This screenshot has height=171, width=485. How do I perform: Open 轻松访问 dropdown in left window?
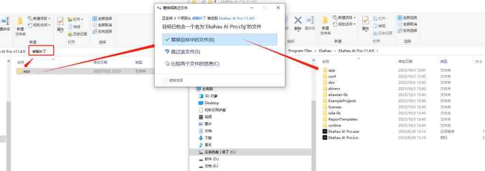(x=39, y=25)
